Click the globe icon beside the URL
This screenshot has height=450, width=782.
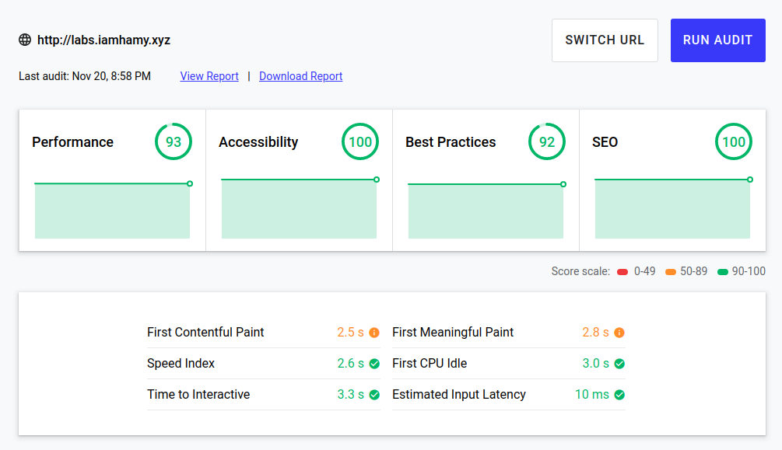coord(24,40)
